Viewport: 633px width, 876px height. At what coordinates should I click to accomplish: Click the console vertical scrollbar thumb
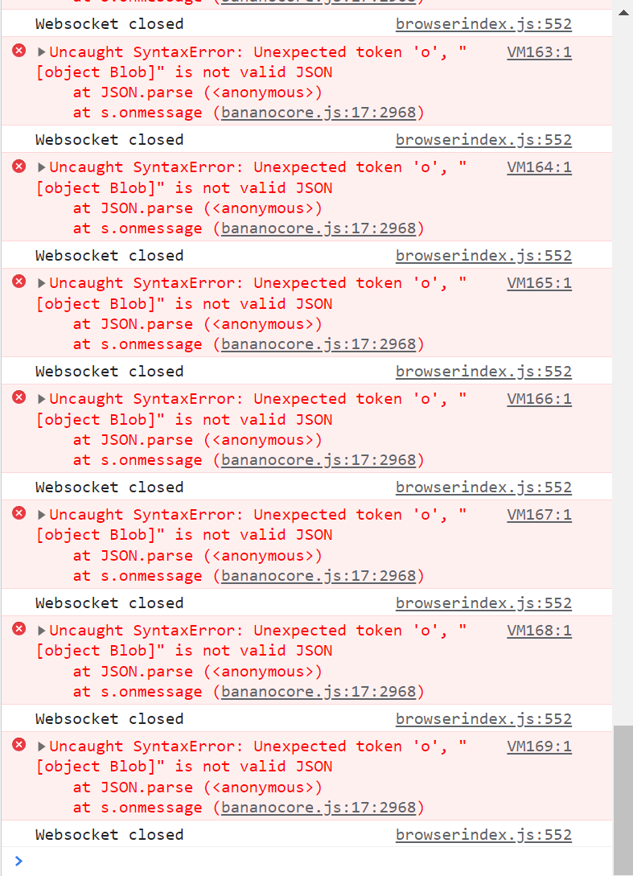click(x=623, y=799)
